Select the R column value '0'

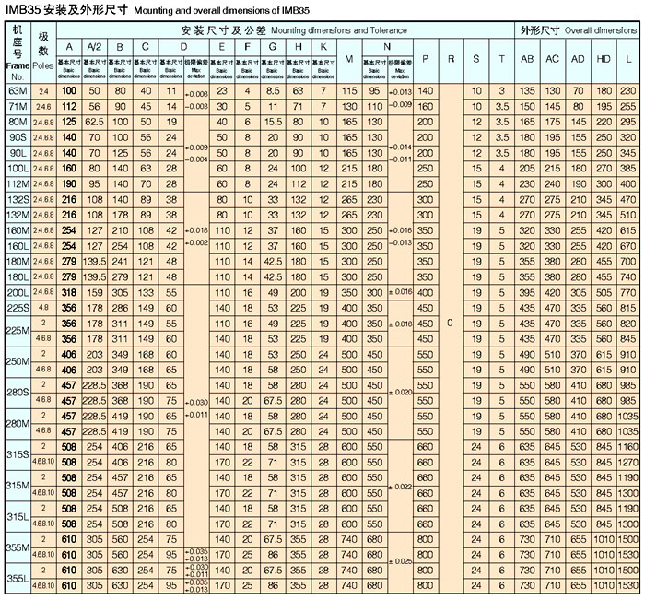450,324
